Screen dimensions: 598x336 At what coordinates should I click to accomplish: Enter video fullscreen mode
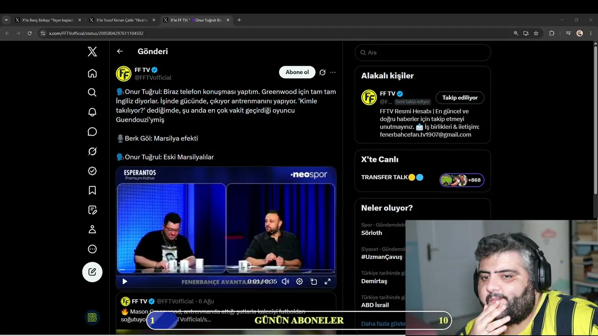pos(327,281)
